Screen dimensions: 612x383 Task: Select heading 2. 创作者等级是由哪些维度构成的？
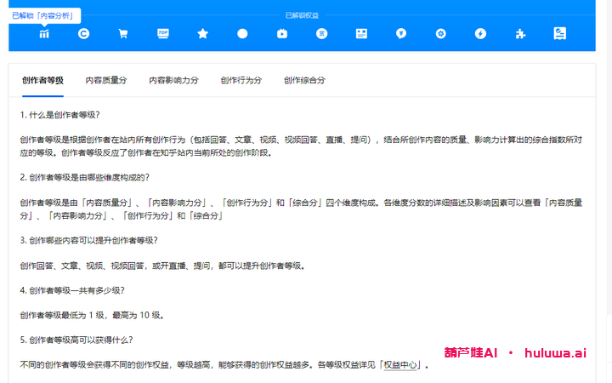click(x=85, y=177)
